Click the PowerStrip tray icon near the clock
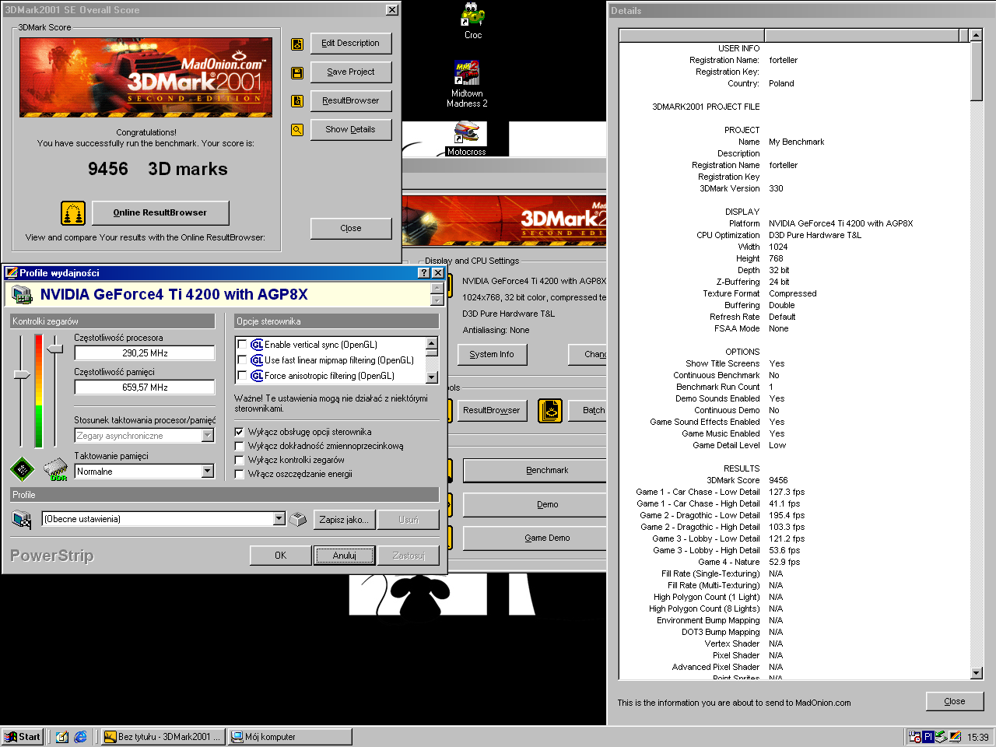 click(x=955, y=737)
